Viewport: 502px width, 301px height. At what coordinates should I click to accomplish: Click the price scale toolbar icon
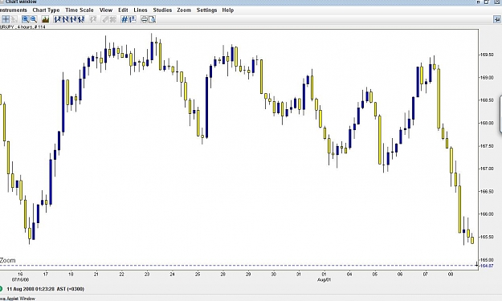(x=133, y=19)
